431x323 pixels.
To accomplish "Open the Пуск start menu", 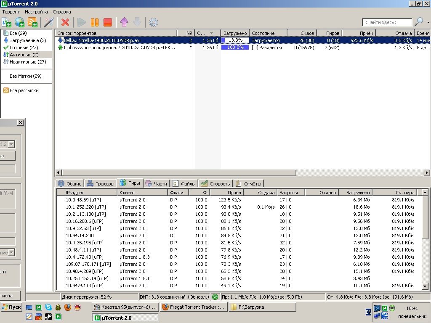I will 11,307.
